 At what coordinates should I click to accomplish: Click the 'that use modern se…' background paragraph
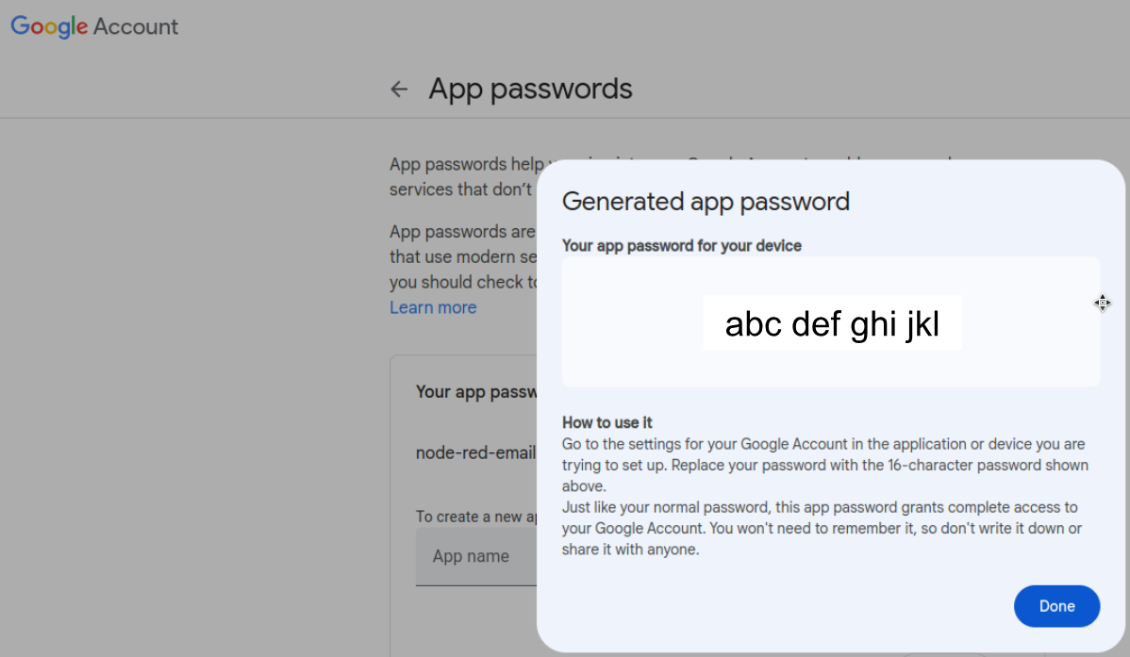(x=463, y=257)
